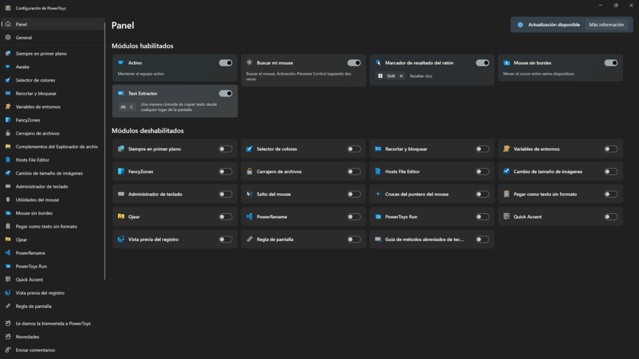This screenshot has width=639, height=359.
Task: Click the Marcador de resaltado del ratón icon
Action: pyautogui.click(x=378, y=63)
